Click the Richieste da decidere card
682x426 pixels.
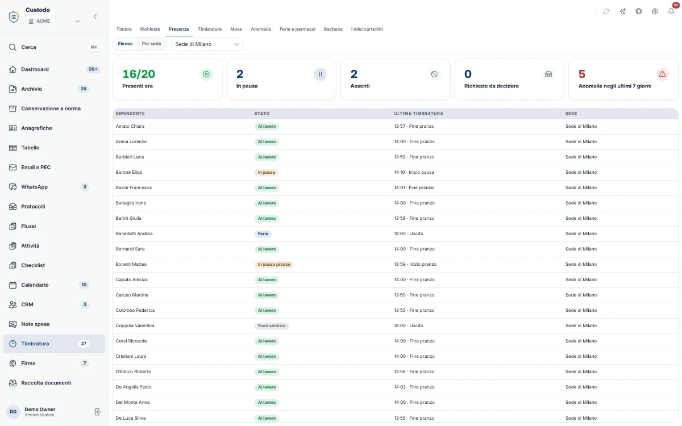coord(510,80)
